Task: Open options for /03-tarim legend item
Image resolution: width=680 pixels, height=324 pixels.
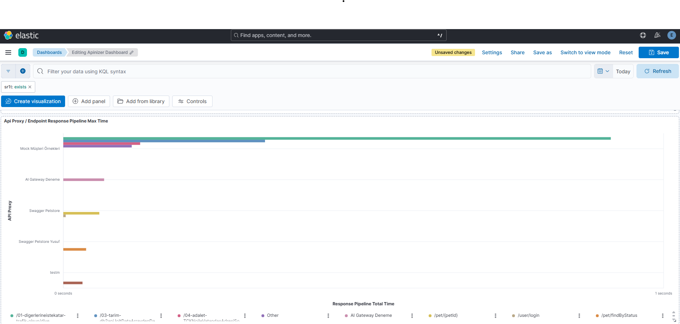Action: [161, 315]
